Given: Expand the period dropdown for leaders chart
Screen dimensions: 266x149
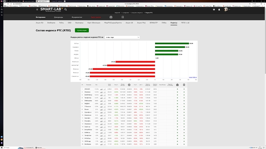Looking at the screenshot, I should click(122, 37).
